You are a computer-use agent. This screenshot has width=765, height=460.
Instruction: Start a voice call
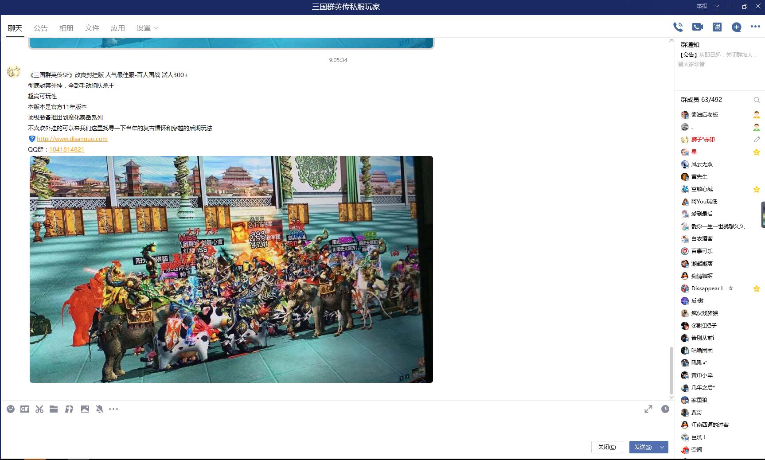click(x=678, y=27)
